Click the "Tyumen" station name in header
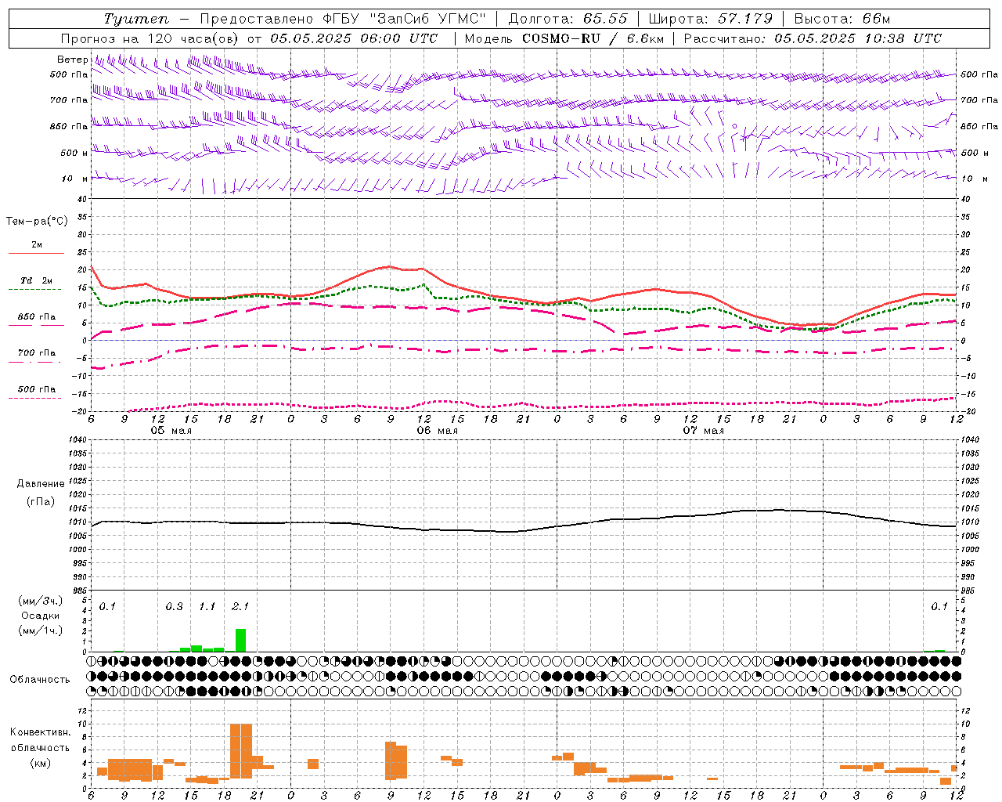Viewport: 1002px width, 802px height. [136, 19]
